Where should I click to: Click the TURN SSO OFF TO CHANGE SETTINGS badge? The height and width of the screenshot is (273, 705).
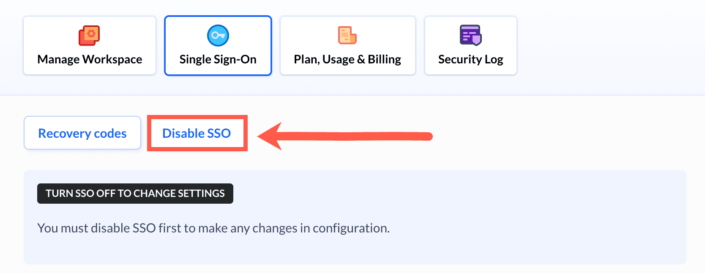coord(135,194)
